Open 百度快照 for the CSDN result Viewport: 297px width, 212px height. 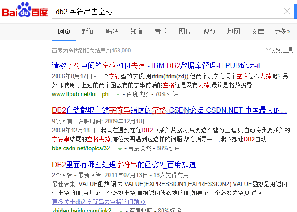[x=140, y=148]
